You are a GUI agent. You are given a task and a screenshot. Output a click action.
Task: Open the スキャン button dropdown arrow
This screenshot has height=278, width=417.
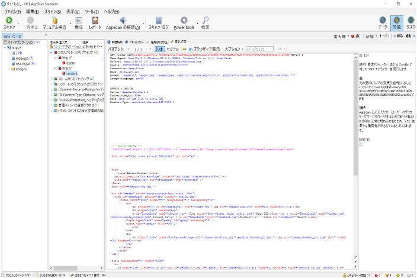[18, 24]
